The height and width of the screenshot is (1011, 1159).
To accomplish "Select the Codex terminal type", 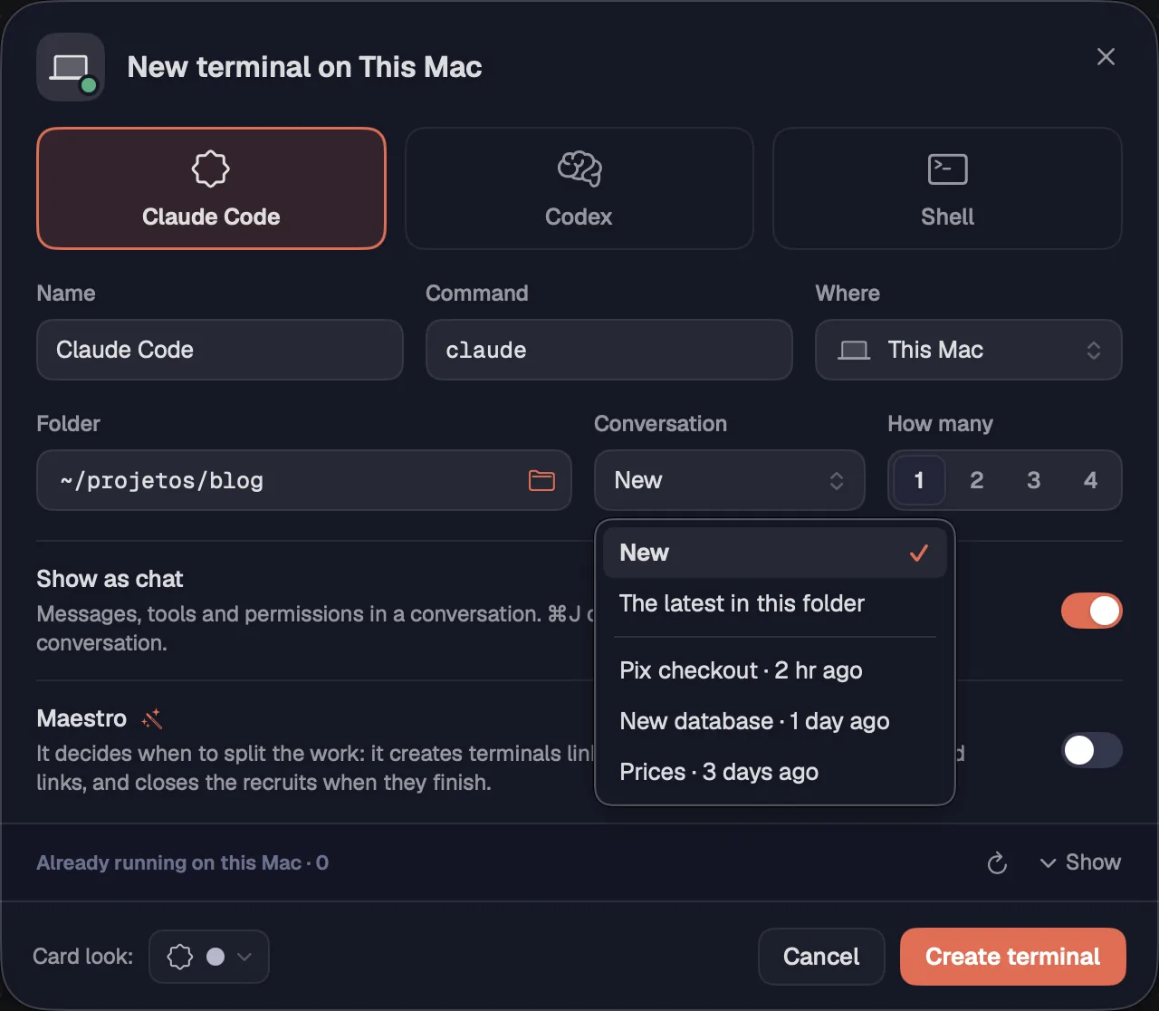I will click(x=579, y=188).
